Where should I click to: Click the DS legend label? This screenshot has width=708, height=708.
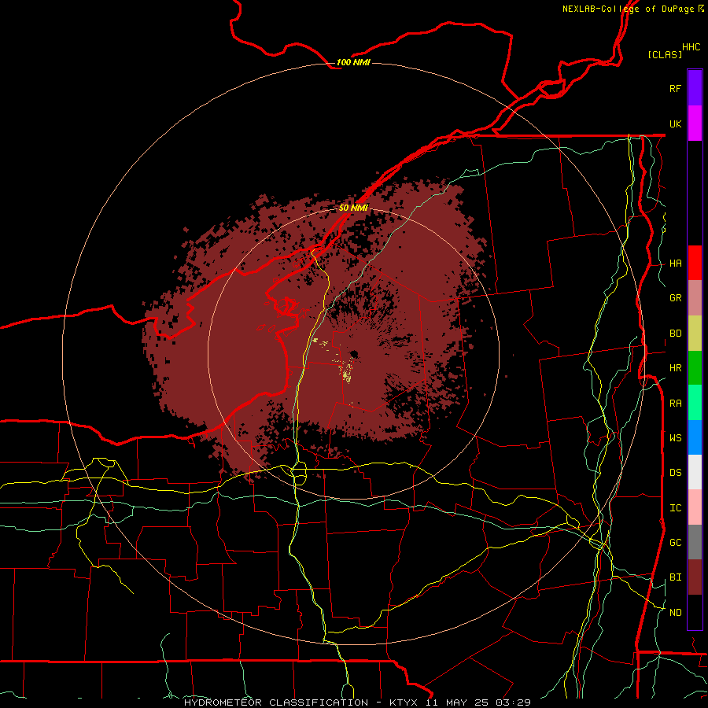pos(675,473)
